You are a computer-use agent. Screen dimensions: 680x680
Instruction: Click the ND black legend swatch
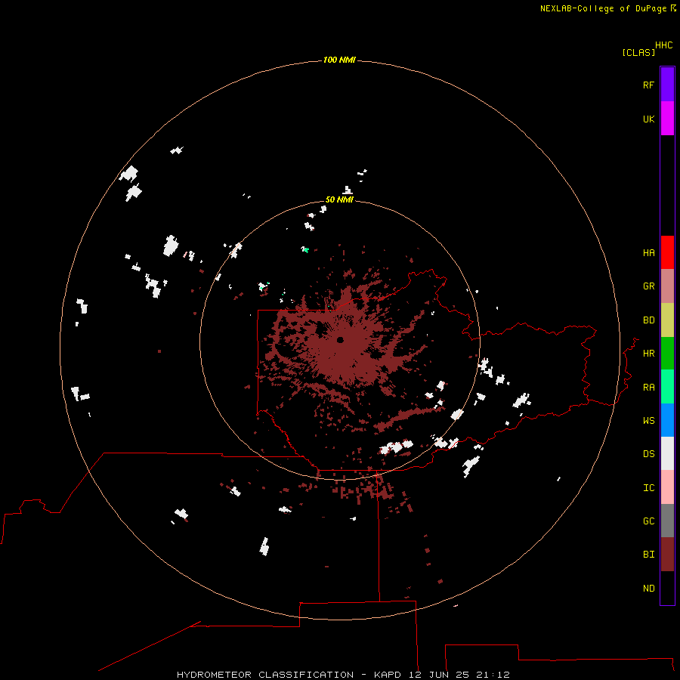pos(667,588)
